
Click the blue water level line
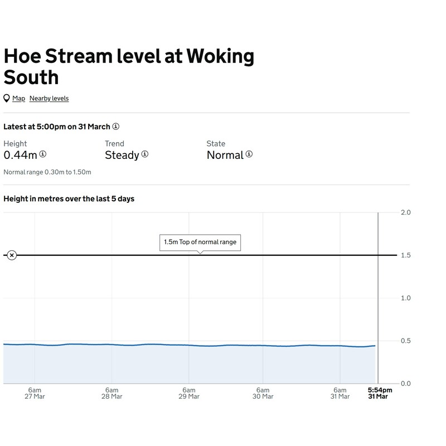190,345
